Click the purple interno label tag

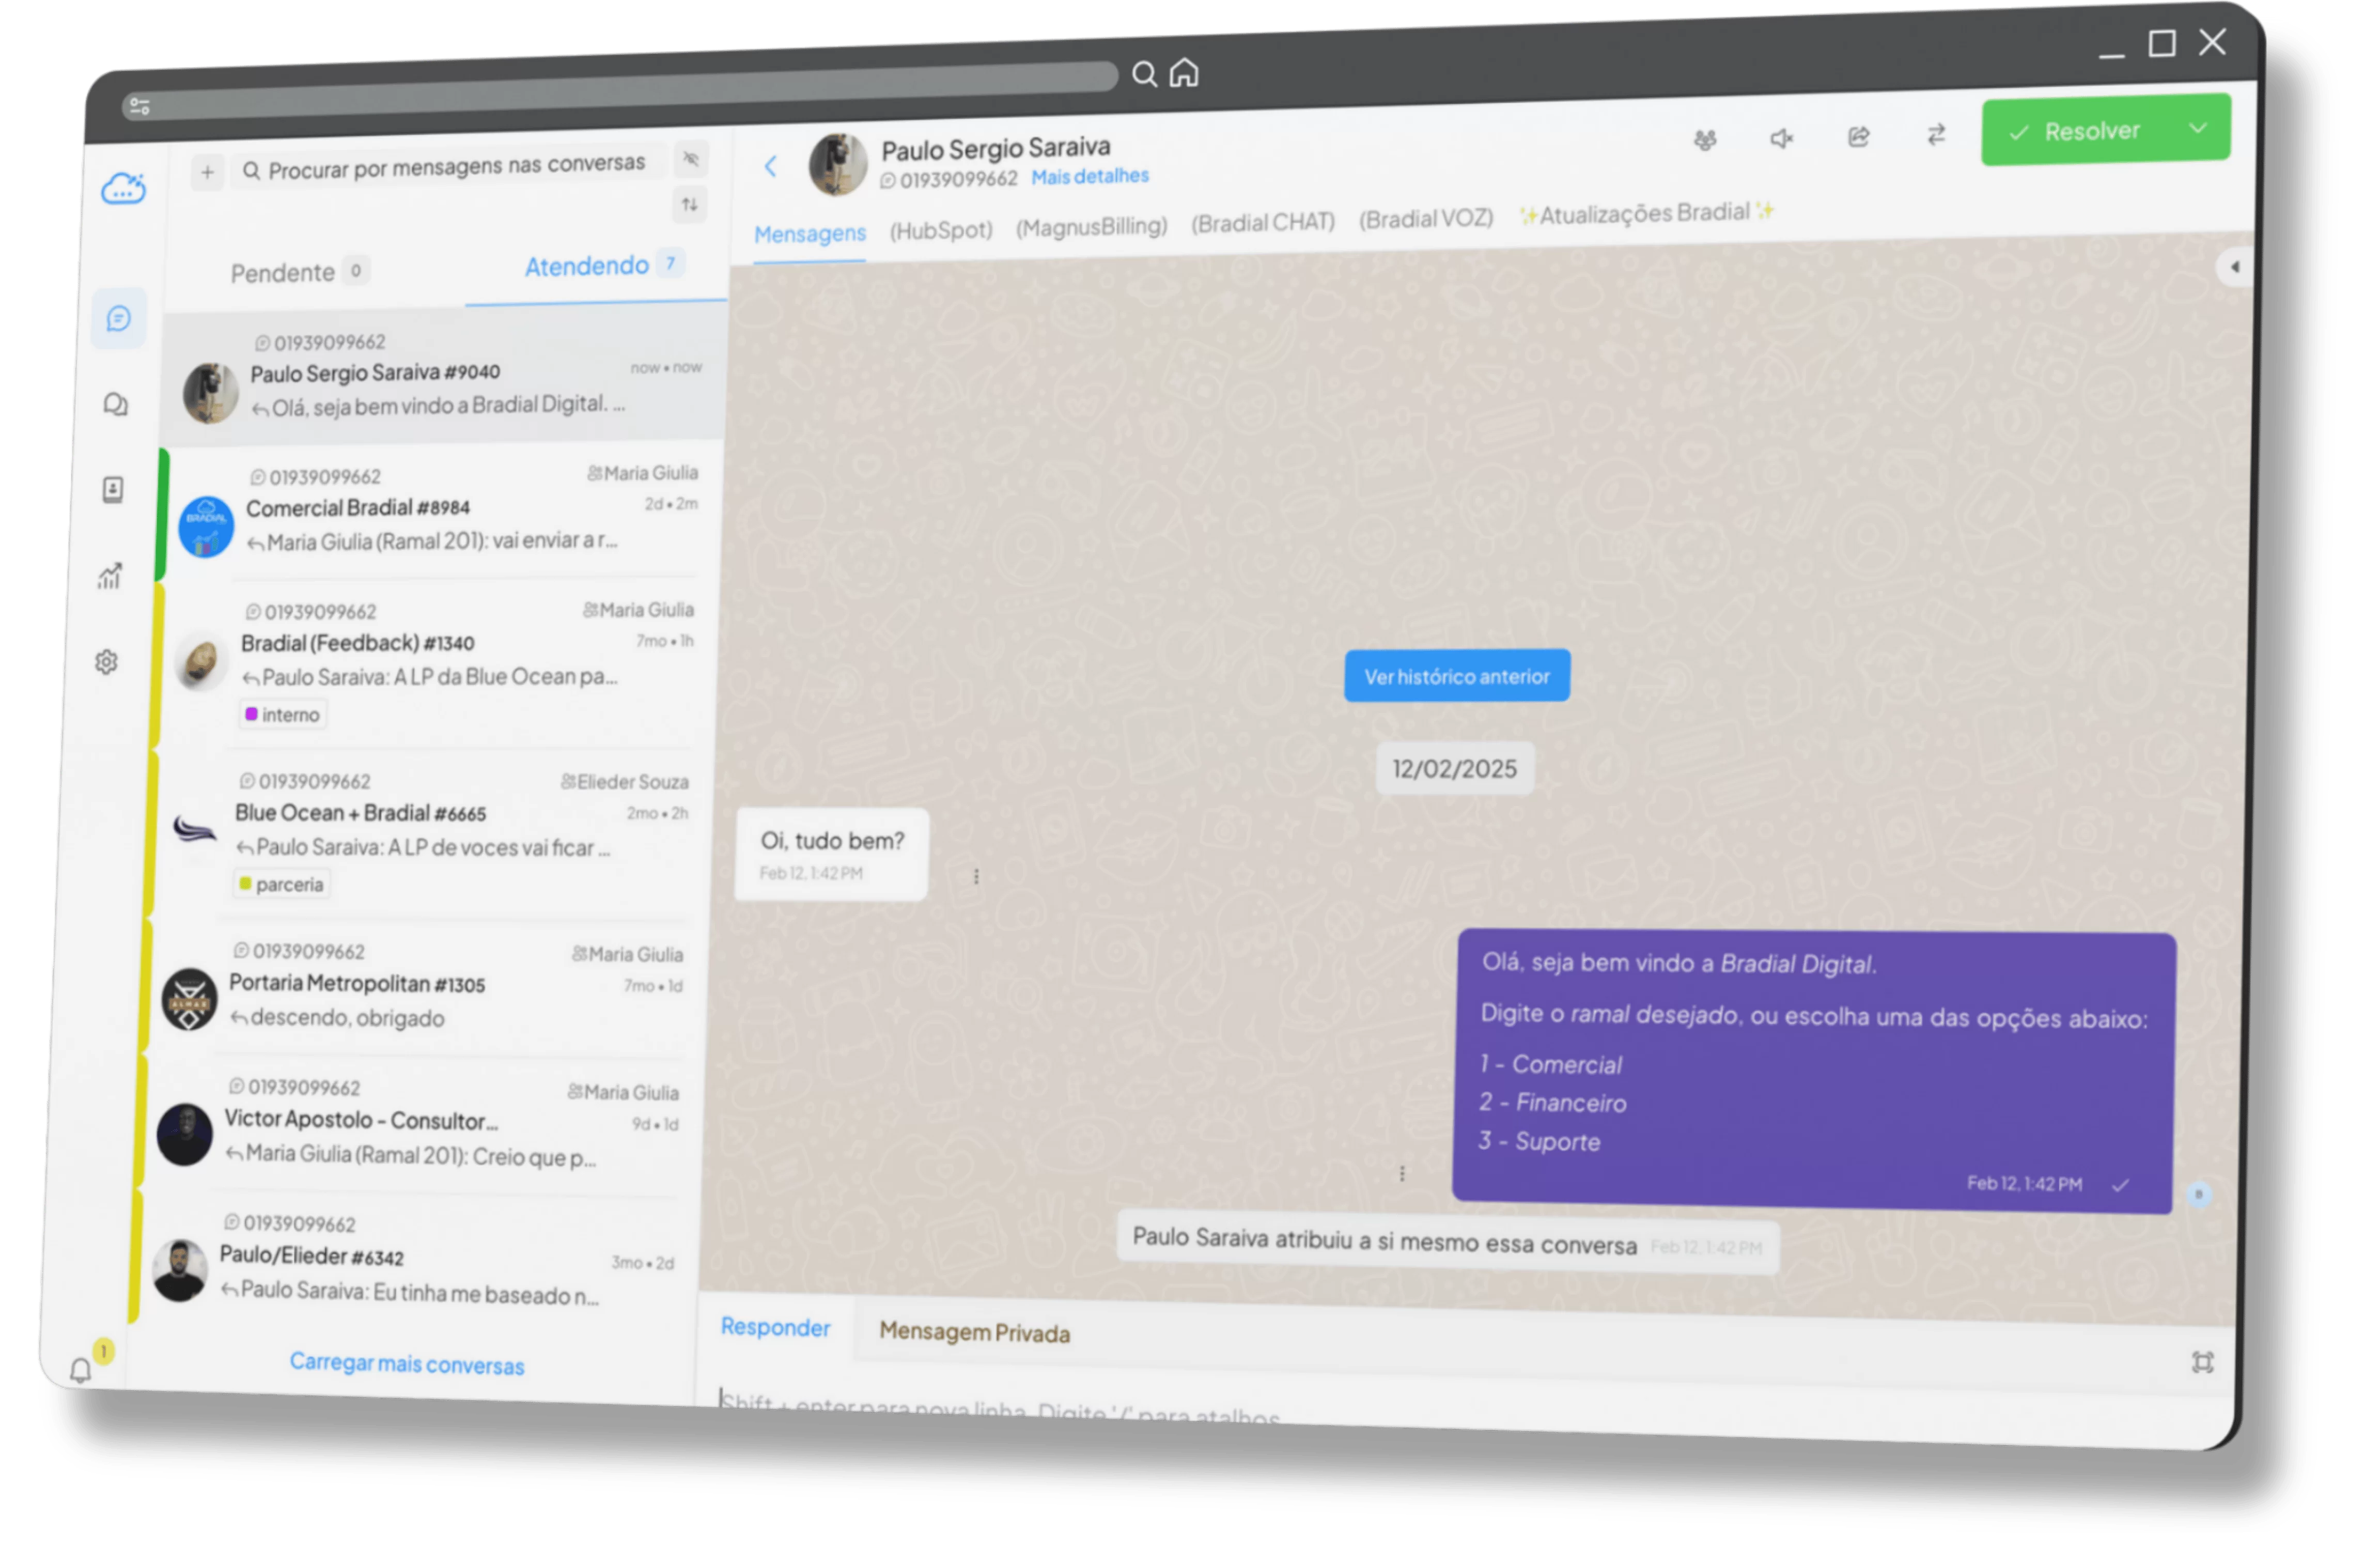(x=283, y=715)
